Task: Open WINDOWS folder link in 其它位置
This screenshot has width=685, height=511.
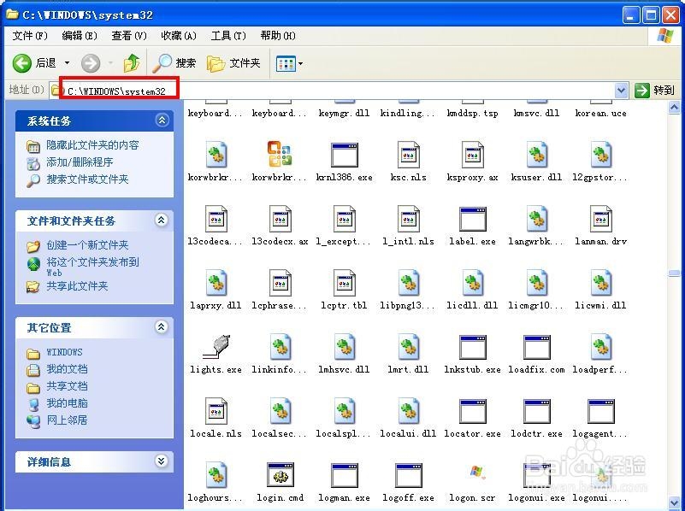Action: tap(64, 352)
